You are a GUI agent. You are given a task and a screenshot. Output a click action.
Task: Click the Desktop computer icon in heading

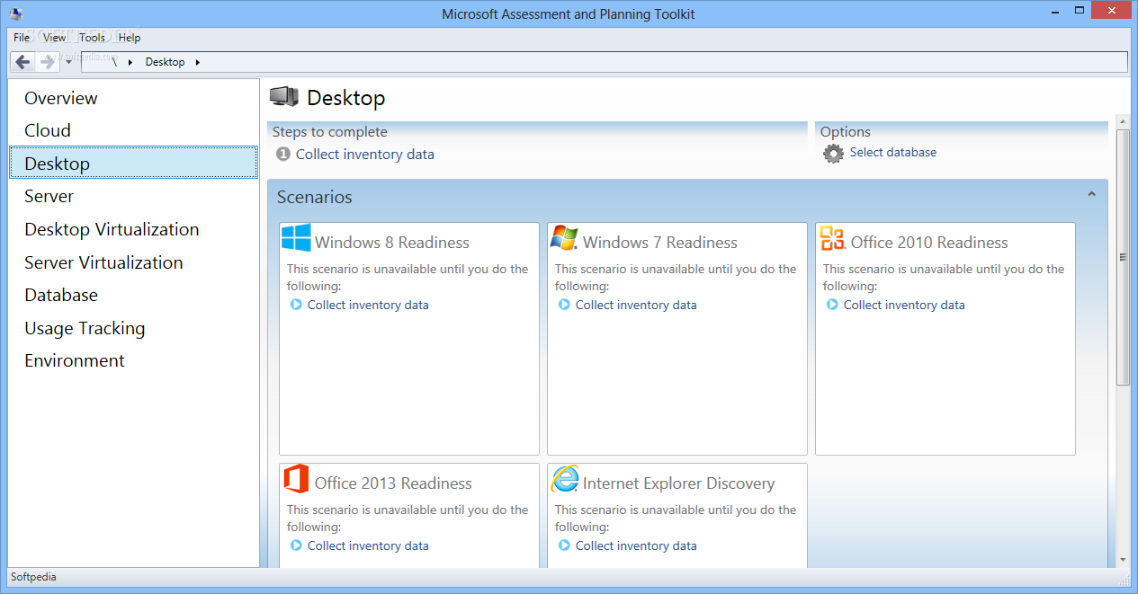point(284,97)
